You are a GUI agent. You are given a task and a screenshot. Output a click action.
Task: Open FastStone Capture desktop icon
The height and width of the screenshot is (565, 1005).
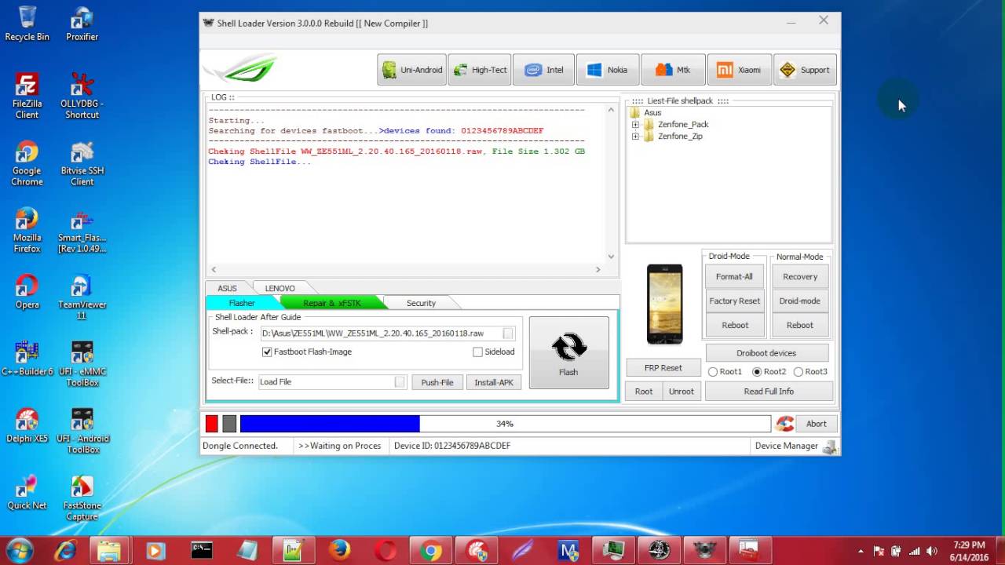pos(82,498)
